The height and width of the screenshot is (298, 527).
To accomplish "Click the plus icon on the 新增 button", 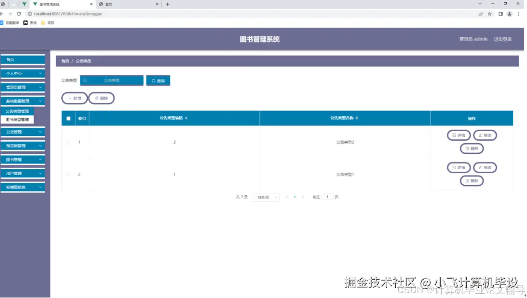I will coord(69,98).
